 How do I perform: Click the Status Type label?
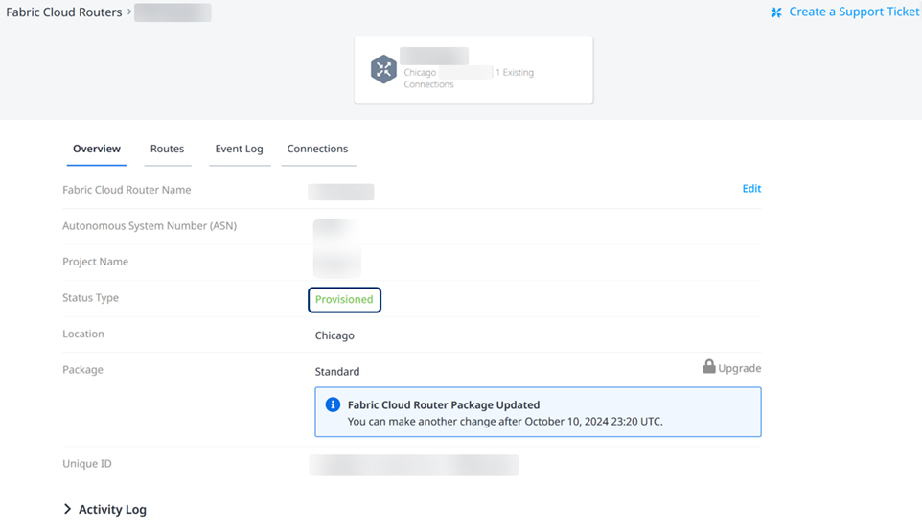point(90,297)
